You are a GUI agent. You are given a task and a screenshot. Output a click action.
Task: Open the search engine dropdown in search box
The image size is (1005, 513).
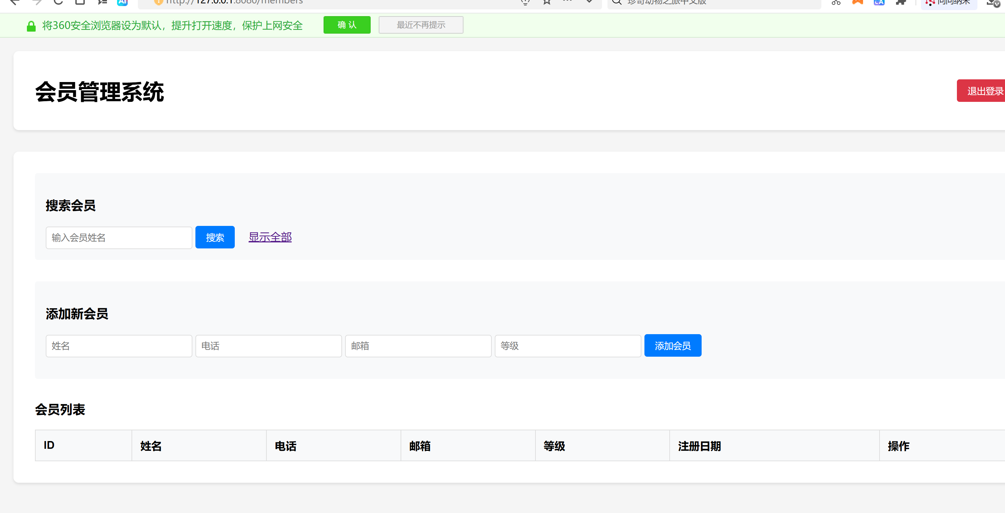coord(617,2)
